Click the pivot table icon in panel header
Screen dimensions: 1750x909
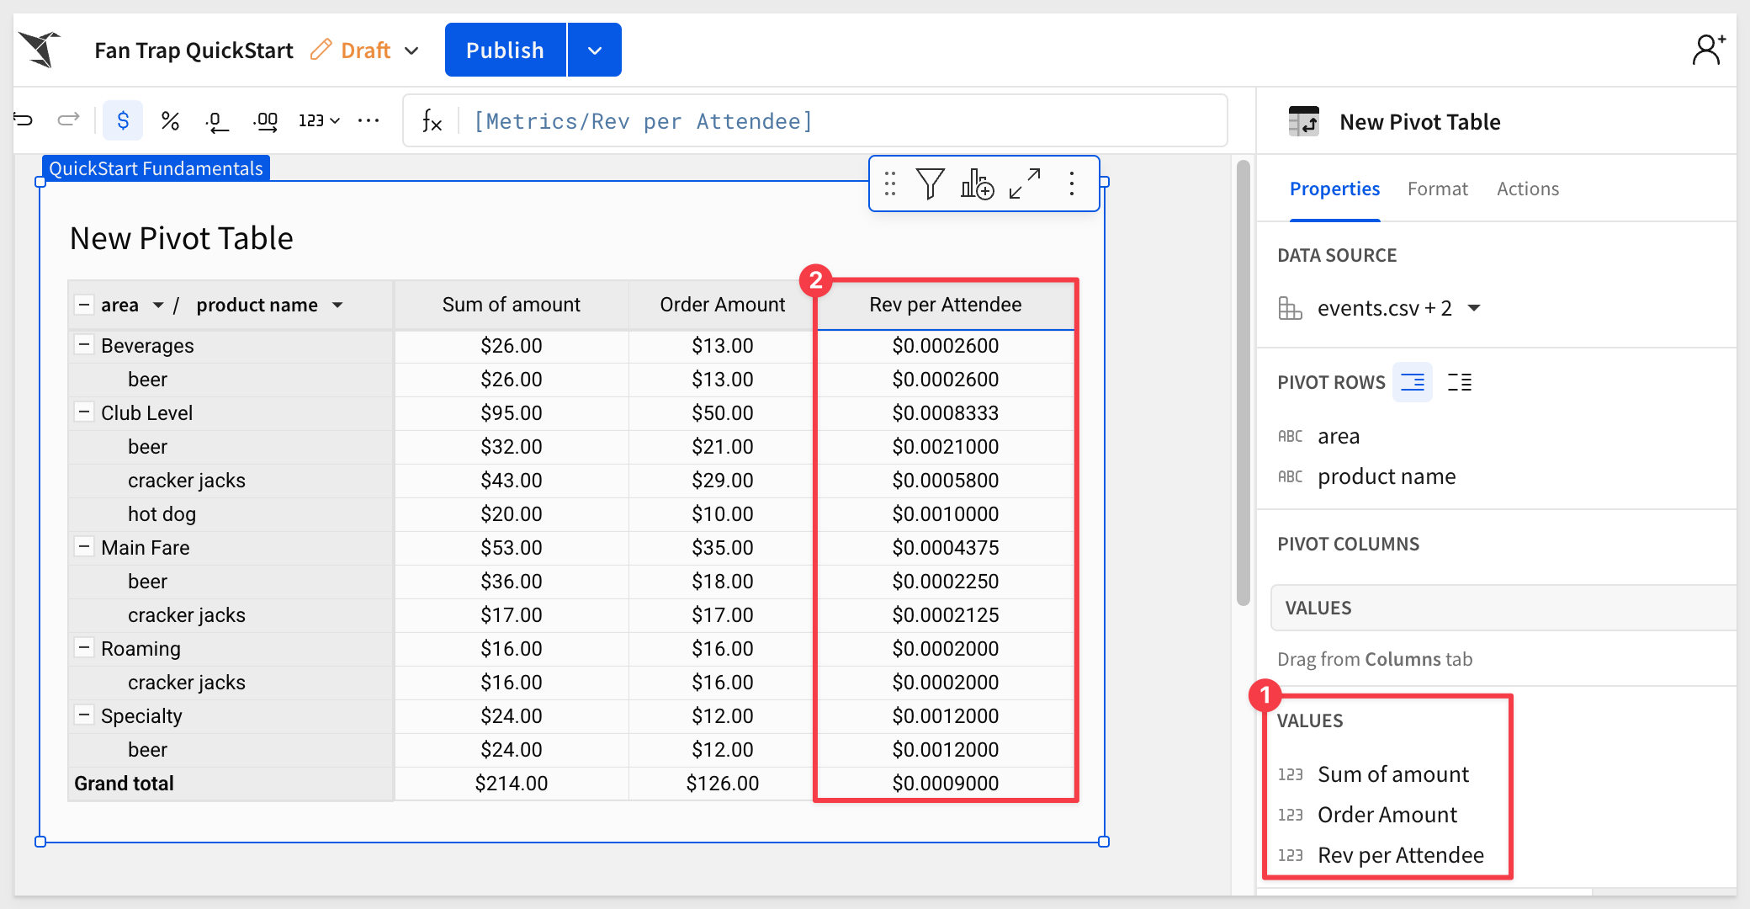tap(1304, 121)
